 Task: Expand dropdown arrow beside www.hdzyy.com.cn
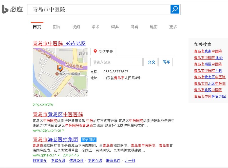click(63, 130)
